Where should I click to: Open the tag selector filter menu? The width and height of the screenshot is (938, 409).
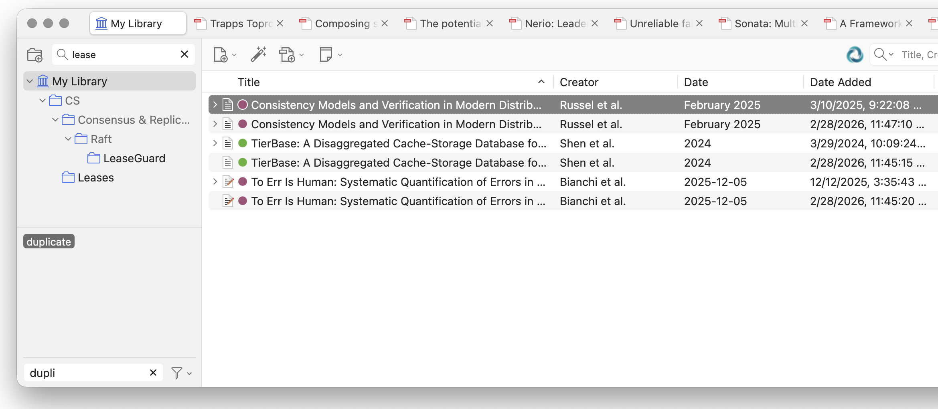181,373
